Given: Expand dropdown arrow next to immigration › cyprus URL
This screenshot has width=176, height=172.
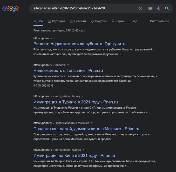Looking at the screenshot, I should point(83,150).
